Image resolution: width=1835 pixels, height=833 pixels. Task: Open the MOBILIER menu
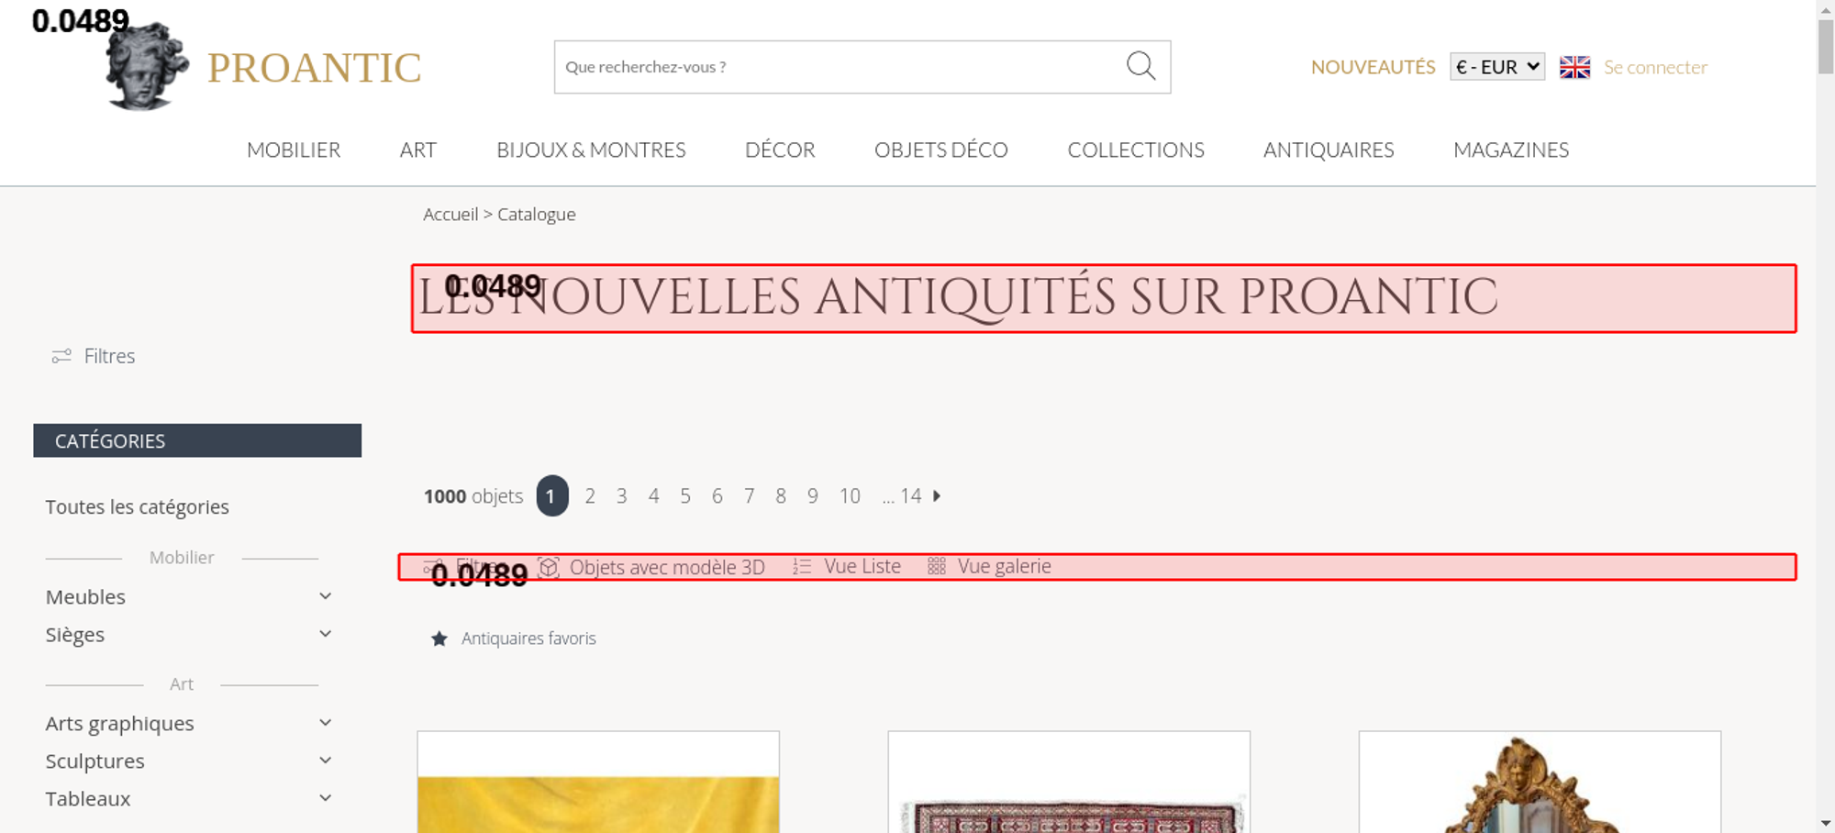coord(294,150)
